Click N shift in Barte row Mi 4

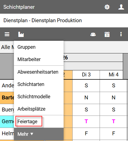[113, 98]
